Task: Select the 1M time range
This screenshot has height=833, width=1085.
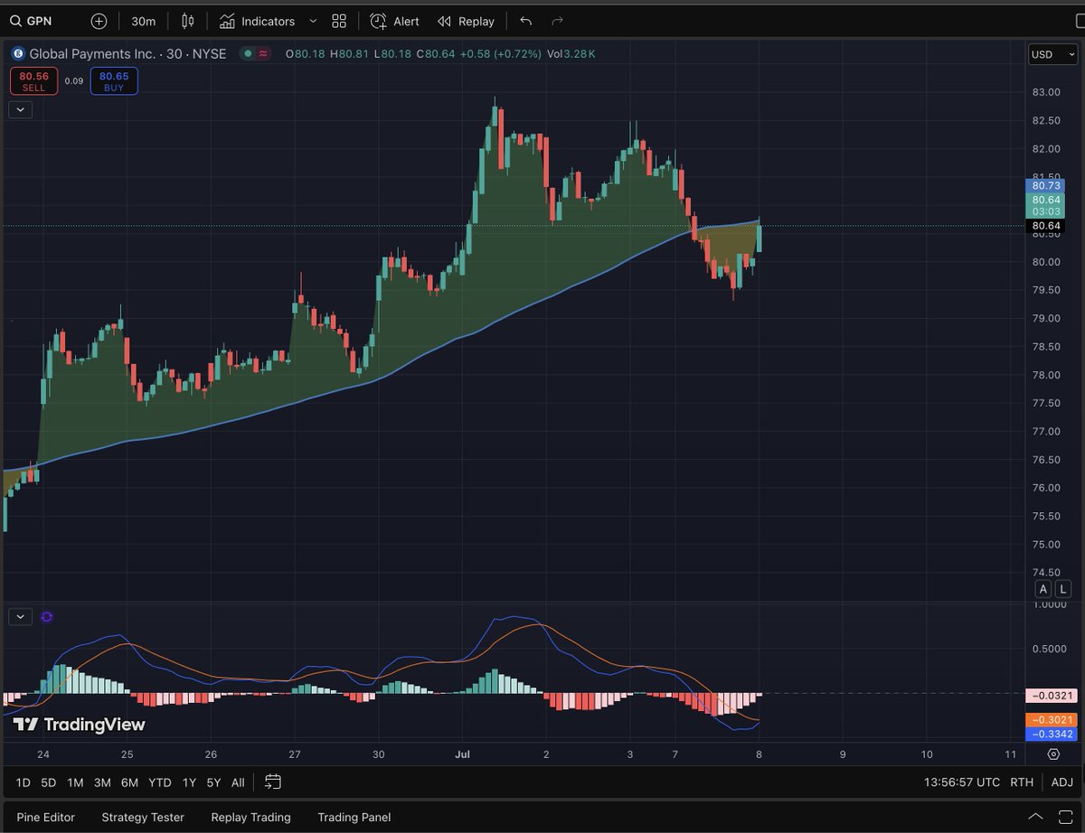Action: (x=75, y=782)
